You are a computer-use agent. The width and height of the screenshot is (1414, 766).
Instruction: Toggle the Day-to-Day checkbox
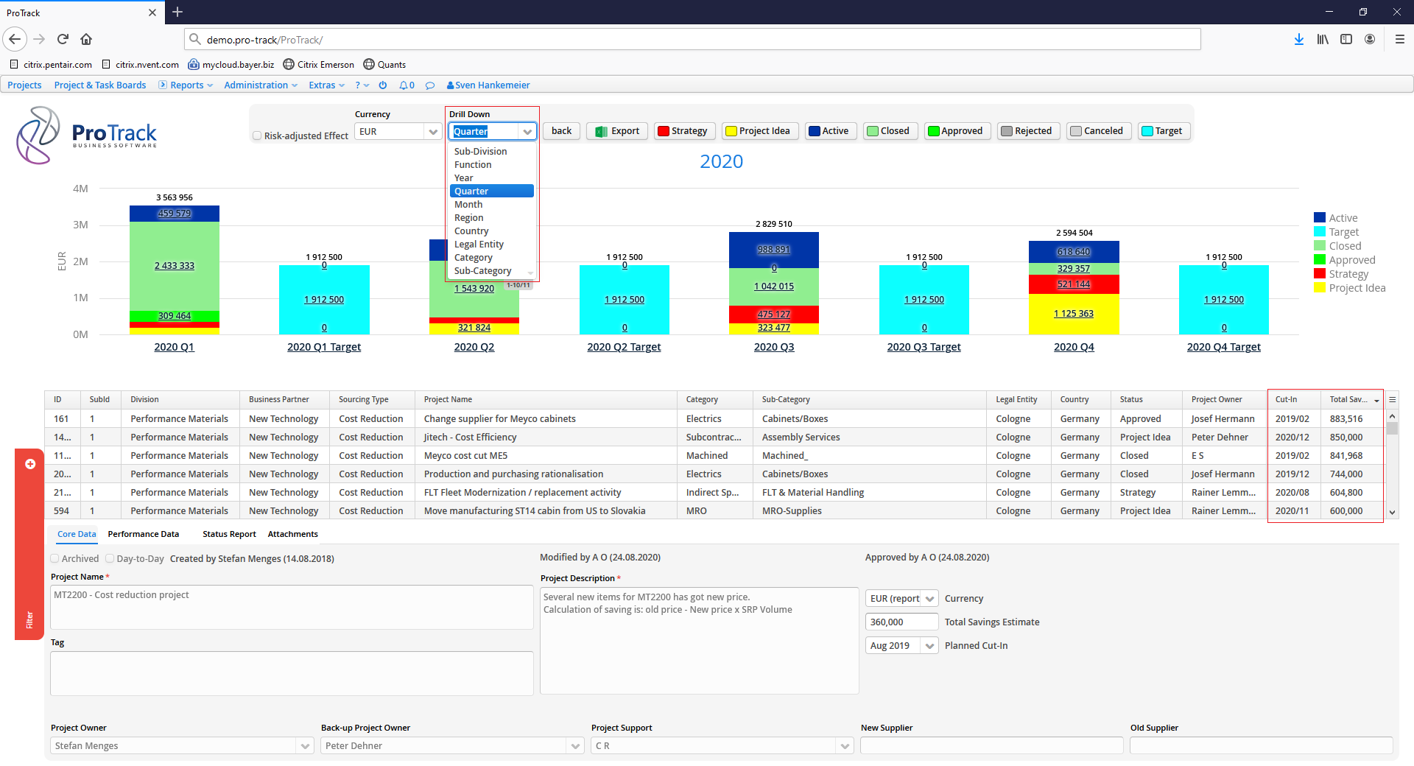(x=110, y=559)
